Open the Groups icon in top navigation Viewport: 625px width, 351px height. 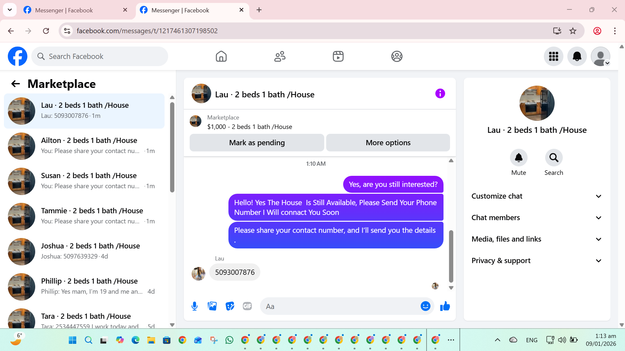[x=397, y=56]
